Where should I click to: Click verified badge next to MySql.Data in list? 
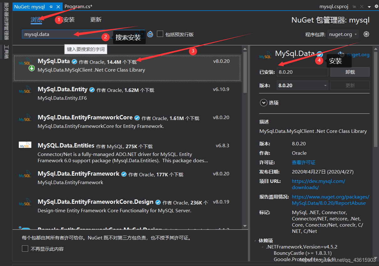[x=75, y=62]
